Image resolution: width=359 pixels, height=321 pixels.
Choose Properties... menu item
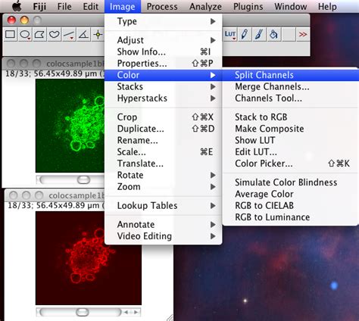pyautogui.click(x=164, y=64)
